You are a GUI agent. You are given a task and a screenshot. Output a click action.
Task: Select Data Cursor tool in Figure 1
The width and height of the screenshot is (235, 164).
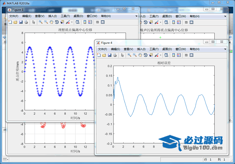(x=62, y=22)
